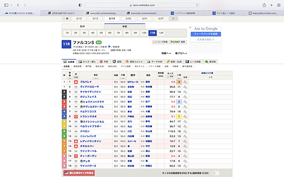
Task: Click the favorite register icon for ウインバグース
Action: (x=185, y=166)
